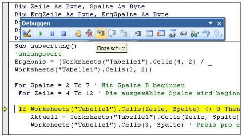
Task: Click the colored eyeglasses icon
Action: [x=194, y=33]
